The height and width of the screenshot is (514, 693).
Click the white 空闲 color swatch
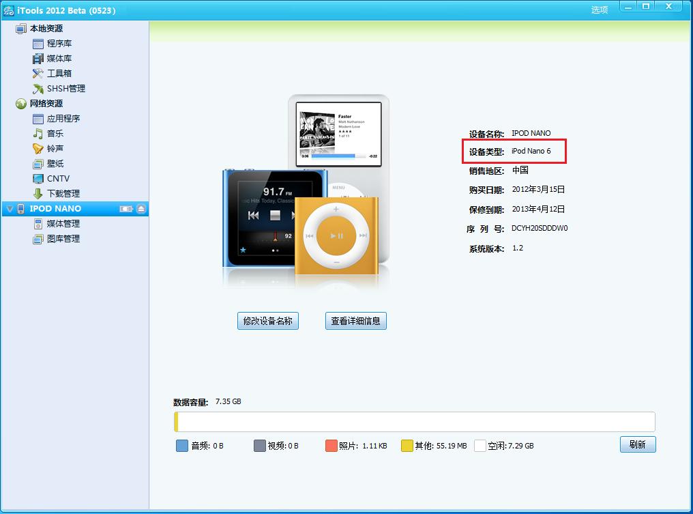[480, 446]
